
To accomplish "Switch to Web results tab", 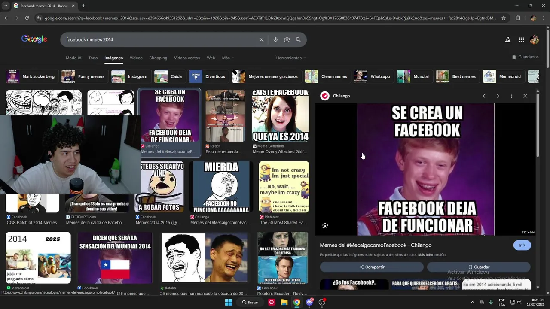I will pyautogui.click(x=211, y=58).
